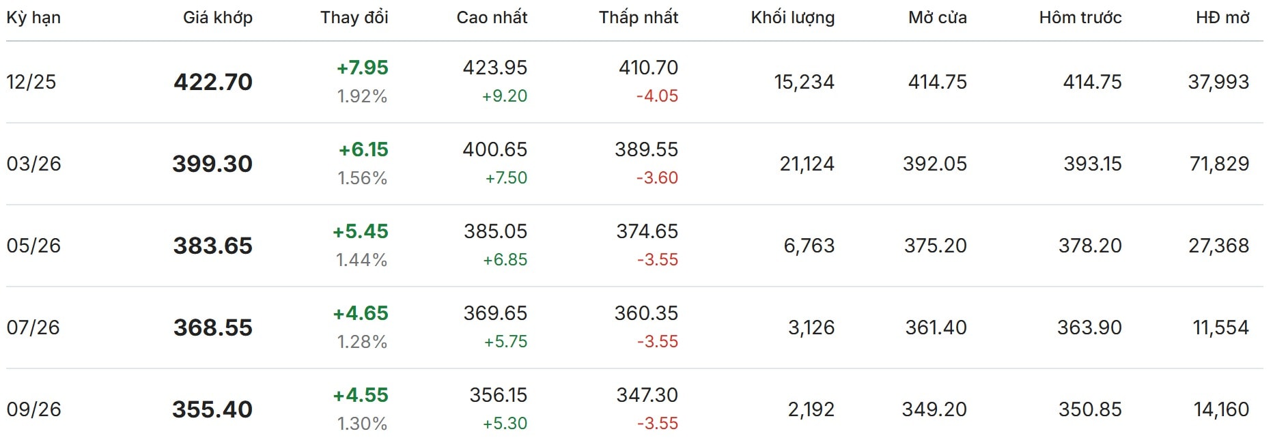Select the 03/26 contract row

tap(33, 164)
